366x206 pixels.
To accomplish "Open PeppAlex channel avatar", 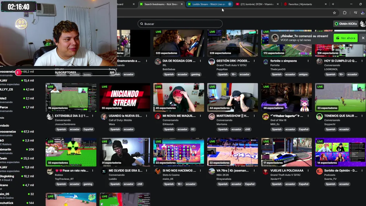I will coord(212,62).
